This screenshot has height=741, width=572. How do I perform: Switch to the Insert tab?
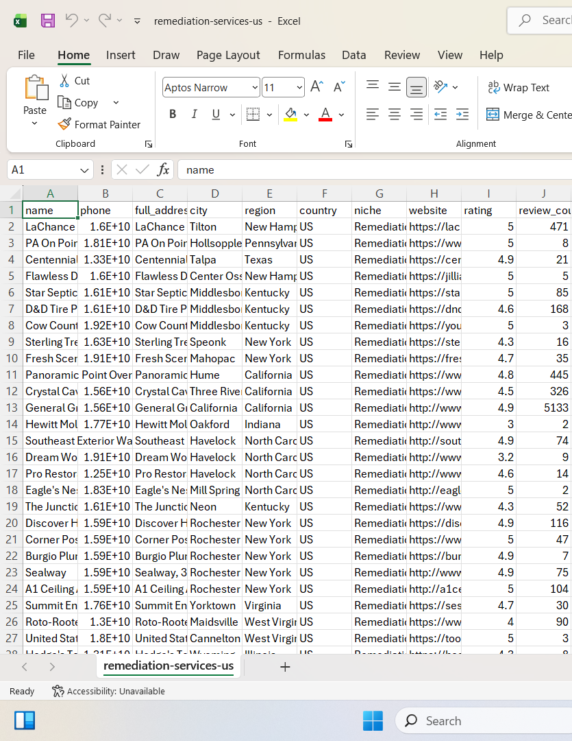[x=121, y=55]
